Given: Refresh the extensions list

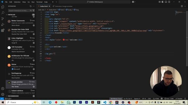Looking at the screenshot, I should tap(31, 6).
